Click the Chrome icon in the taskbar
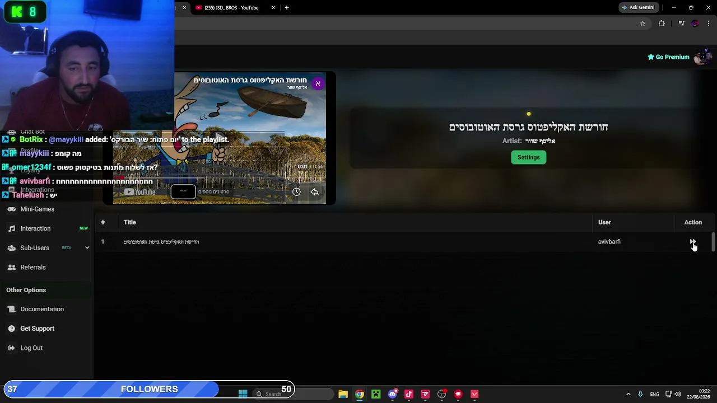The image size is (717, 403). pyautogui.click(x=360, y=394)
